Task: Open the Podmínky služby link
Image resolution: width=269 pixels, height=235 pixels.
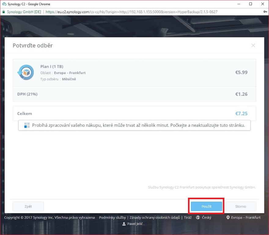Action: [112, 218]
